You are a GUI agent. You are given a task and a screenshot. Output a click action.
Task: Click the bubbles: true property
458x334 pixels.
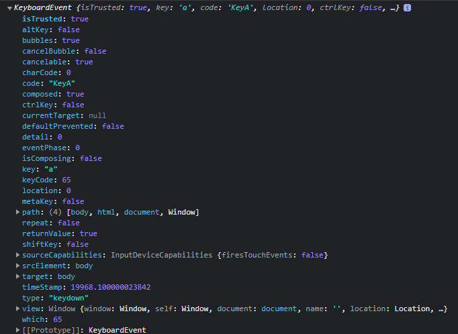click(51, 40)
